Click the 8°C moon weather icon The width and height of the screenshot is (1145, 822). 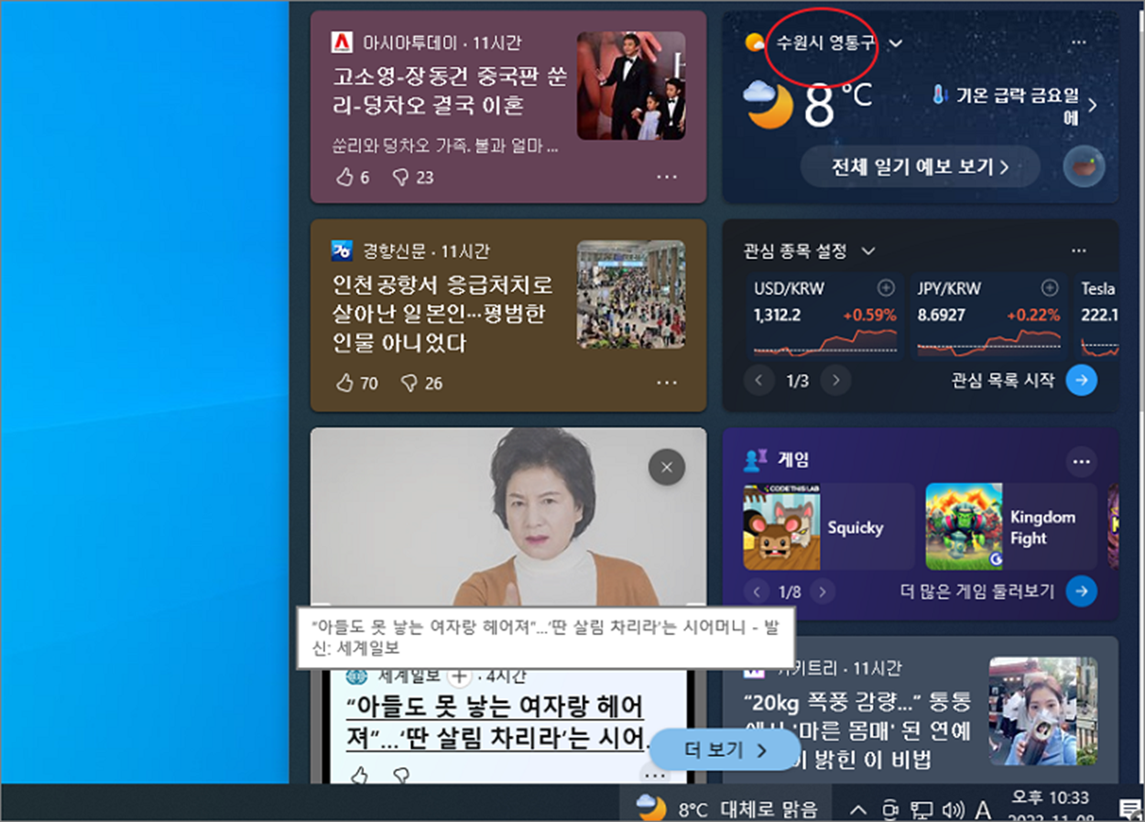click(x=768, y=103)
